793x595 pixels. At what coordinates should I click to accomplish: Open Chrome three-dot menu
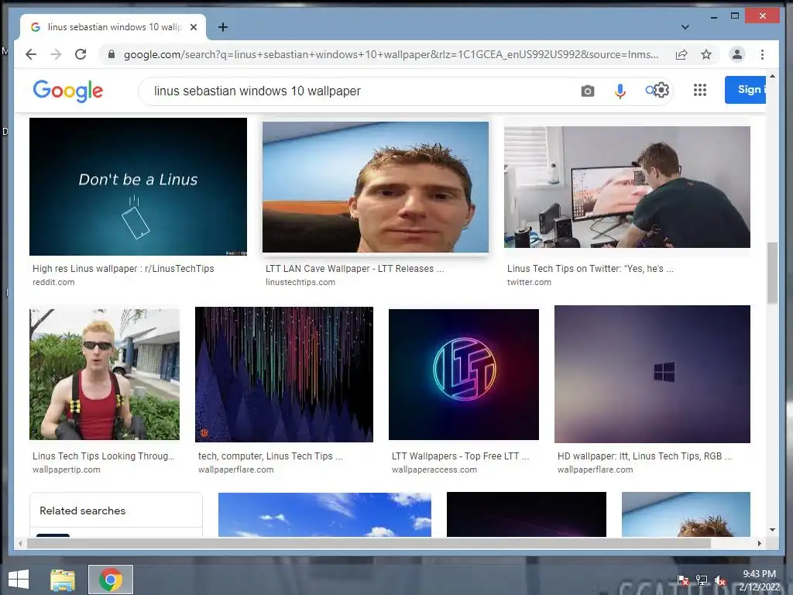[762, 54]
